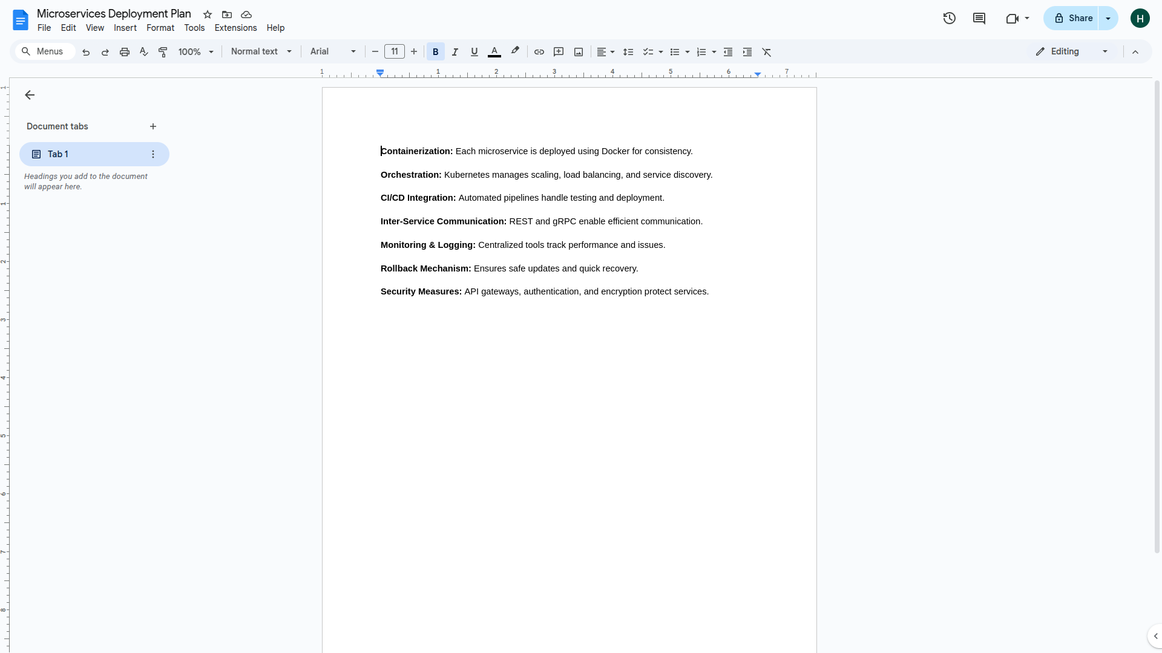1162x653 pixels.
Task: Open the Format menu
Action: point(160,28)
